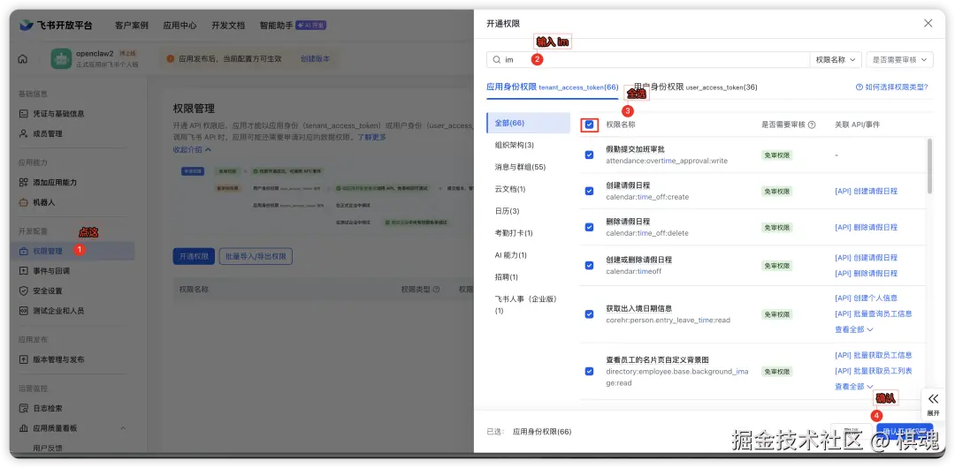The height and width of the screenshot is (468, 955).
Task: Select the 全部(66) category filter
Action: [529, 123]
